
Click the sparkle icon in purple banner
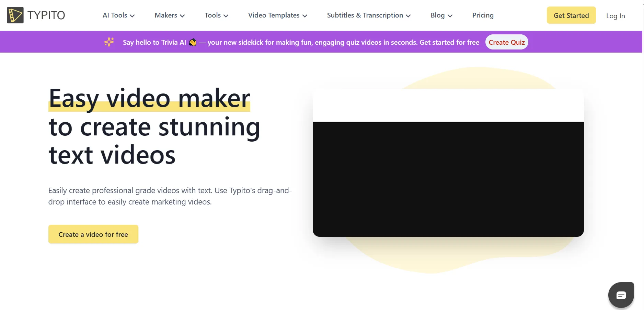[x=109, y=42]
